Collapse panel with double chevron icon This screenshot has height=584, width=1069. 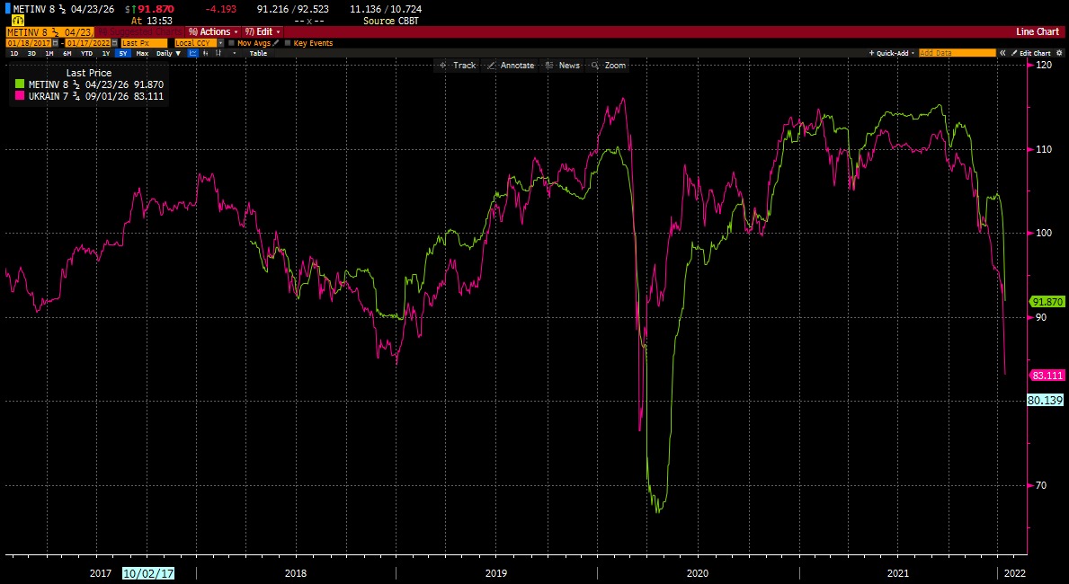[1002, 53]
